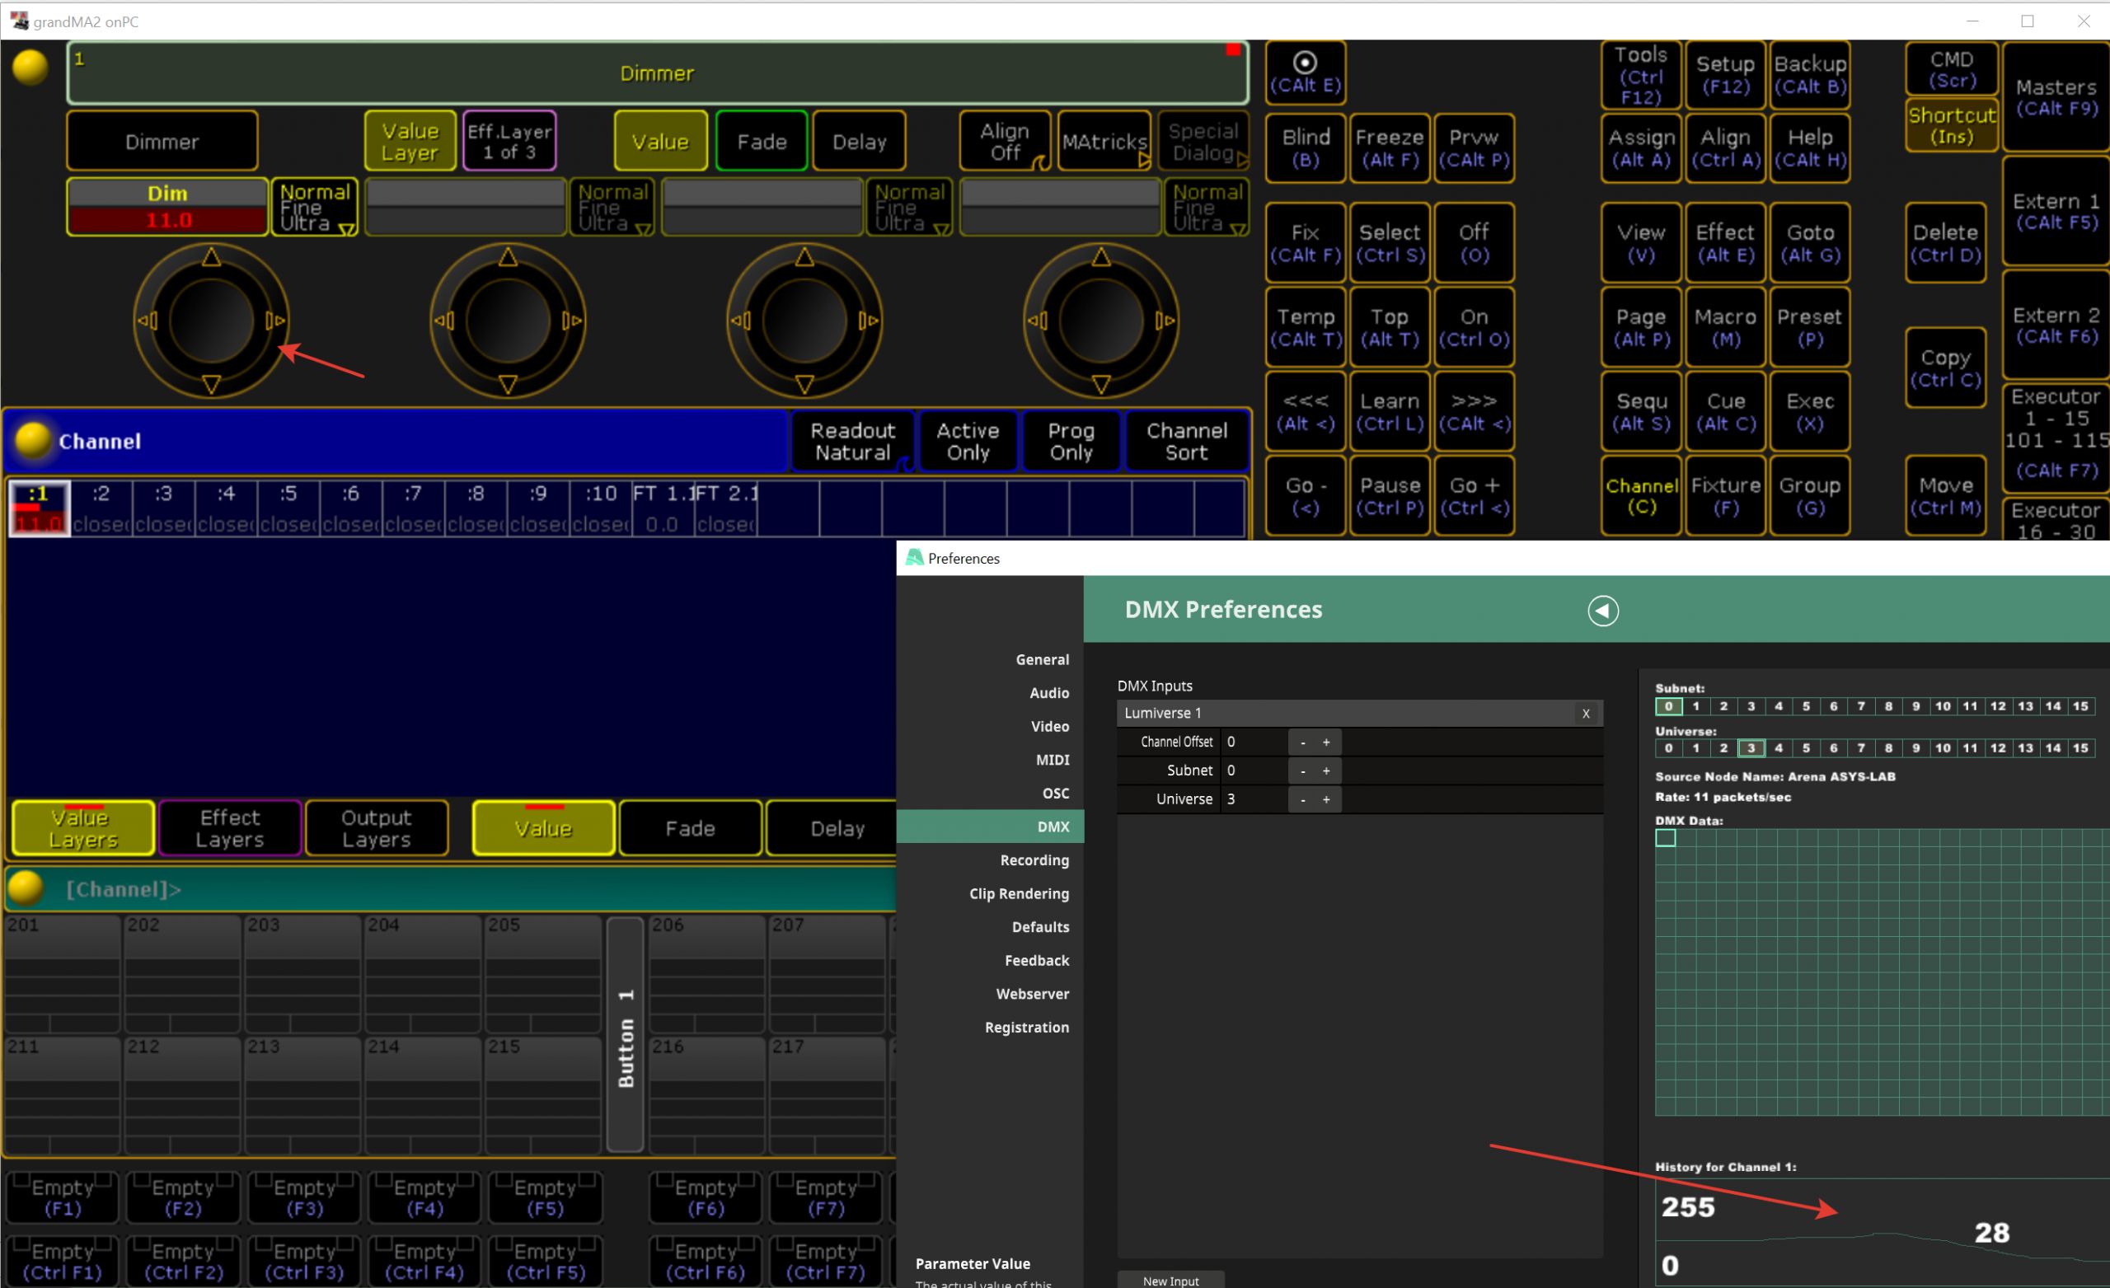2110x1288 pixels.
Task: Click the yellow ball in Channel title bar
Action: click(x=34, y=441)
